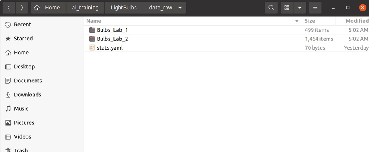Screen dimensions: 369x152
Task: Click the Bulbs_Lab_1 folder icon
Action: [92, 30]
